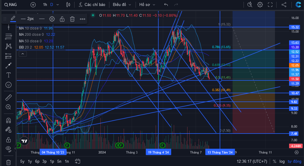Image resolution: width=304 pixels, height=166 pixels.
Task: Select the 5n range tab
Action: tap(59, 161)
